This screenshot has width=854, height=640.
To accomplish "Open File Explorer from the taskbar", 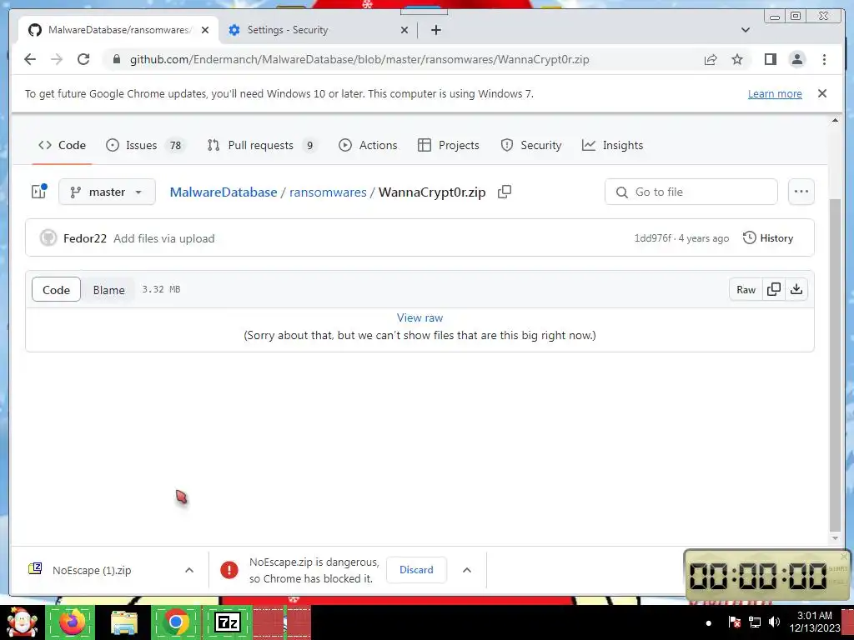I will [124, 622].
